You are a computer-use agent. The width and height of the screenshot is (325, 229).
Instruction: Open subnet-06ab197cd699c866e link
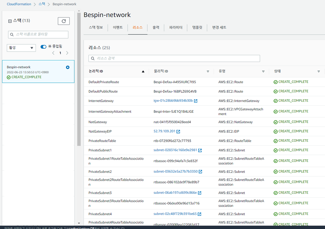[x=175, y=193]
